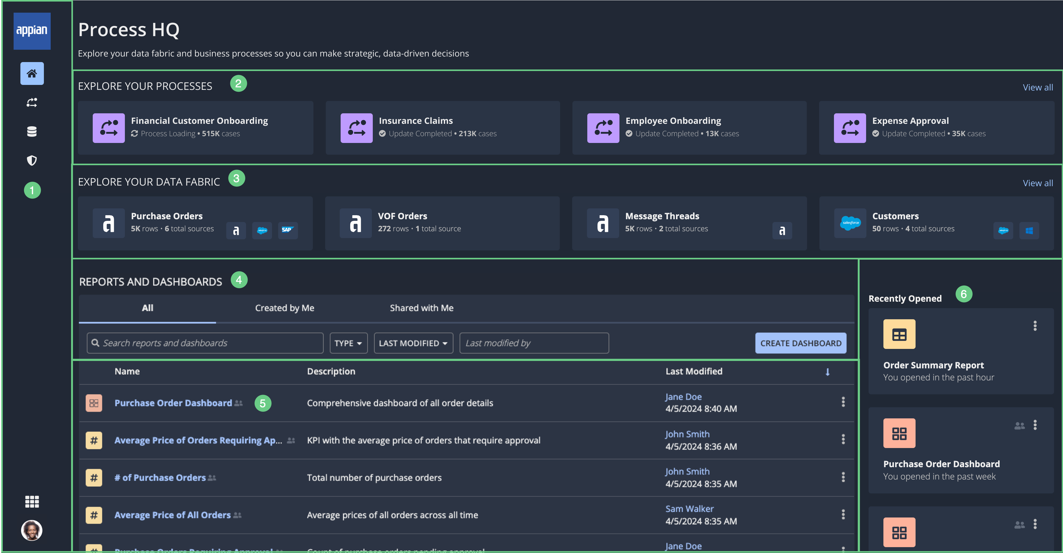Click the Last Modified column header
The width and height of the screenshot is (1063, 553).
pos(694,371)
